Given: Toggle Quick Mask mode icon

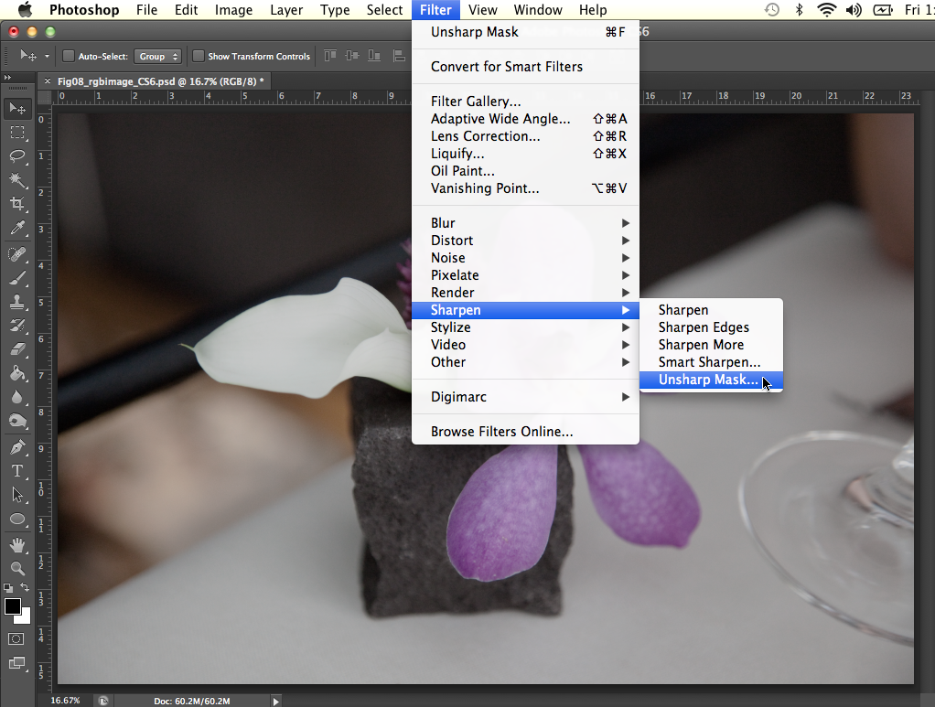Looking at the screenshot, I should [x=16, y=638].
